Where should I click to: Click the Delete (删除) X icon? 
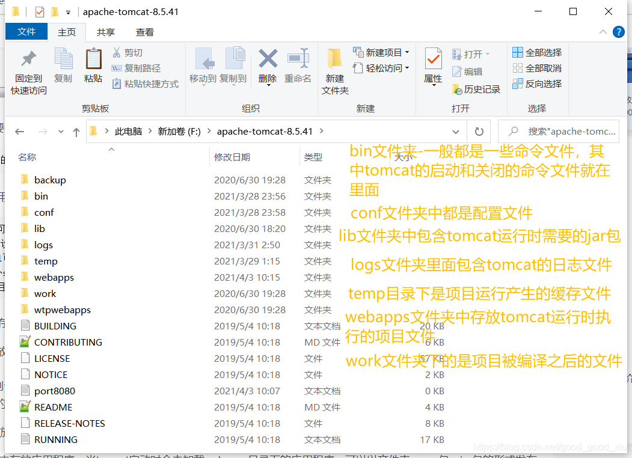tap(268, 59)
